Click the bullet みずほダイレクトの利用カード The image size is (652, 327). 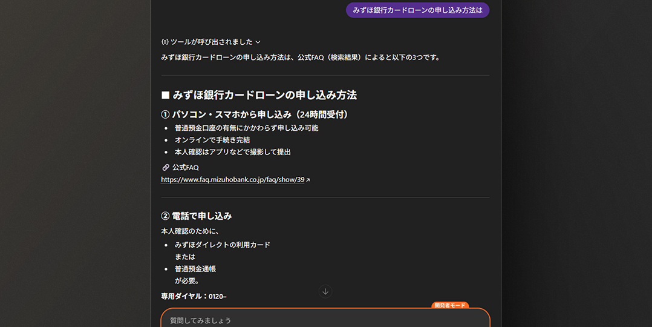(x=223, y=245)
